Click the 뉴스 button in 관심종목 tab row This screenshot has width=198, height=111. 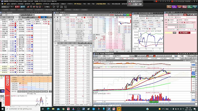tap(30, 17)
